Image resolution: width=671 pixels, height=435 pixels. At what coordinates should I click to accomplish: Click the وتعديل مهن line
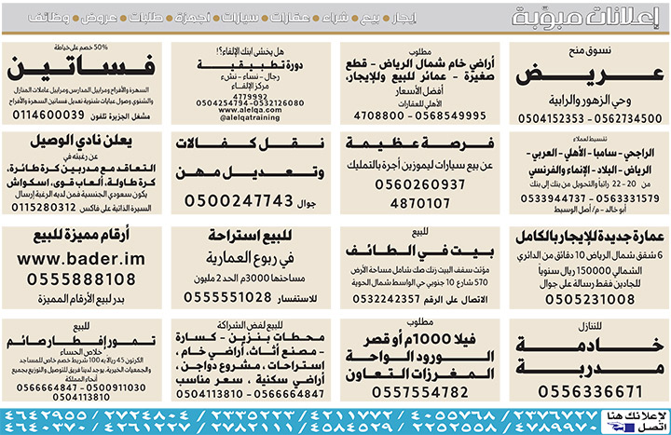251,172
